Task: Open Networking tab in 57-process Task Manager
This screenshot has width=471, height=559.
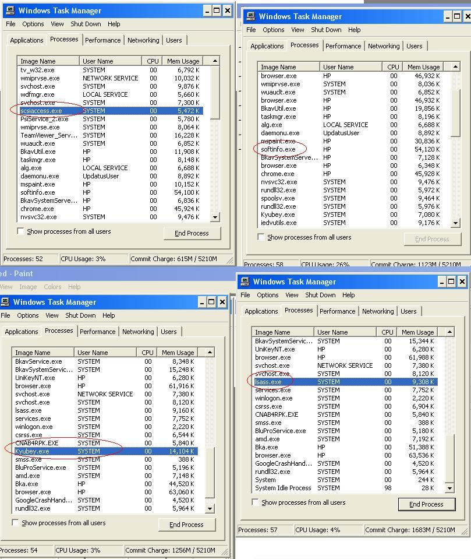Action: click(x=378, y=311)
